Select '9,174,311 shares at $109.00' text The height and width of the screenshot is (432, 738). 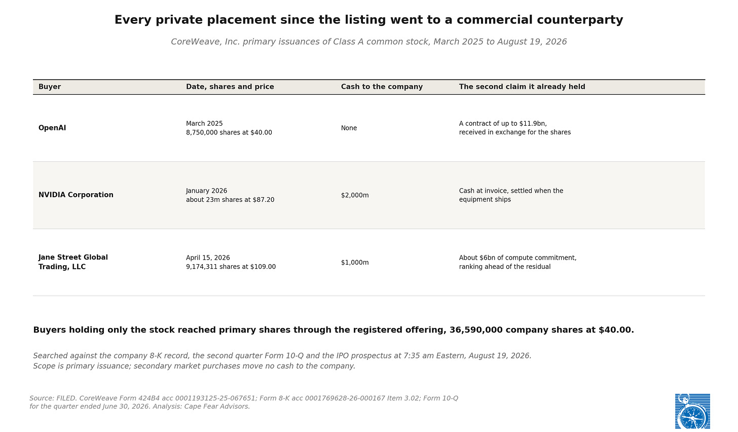(x=231, y=267)
